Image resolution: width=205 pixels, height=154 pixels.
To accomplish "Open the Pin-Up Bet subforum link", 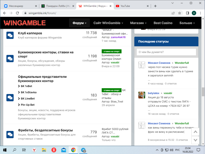I will pyautogui.click(x=28, y=105).
